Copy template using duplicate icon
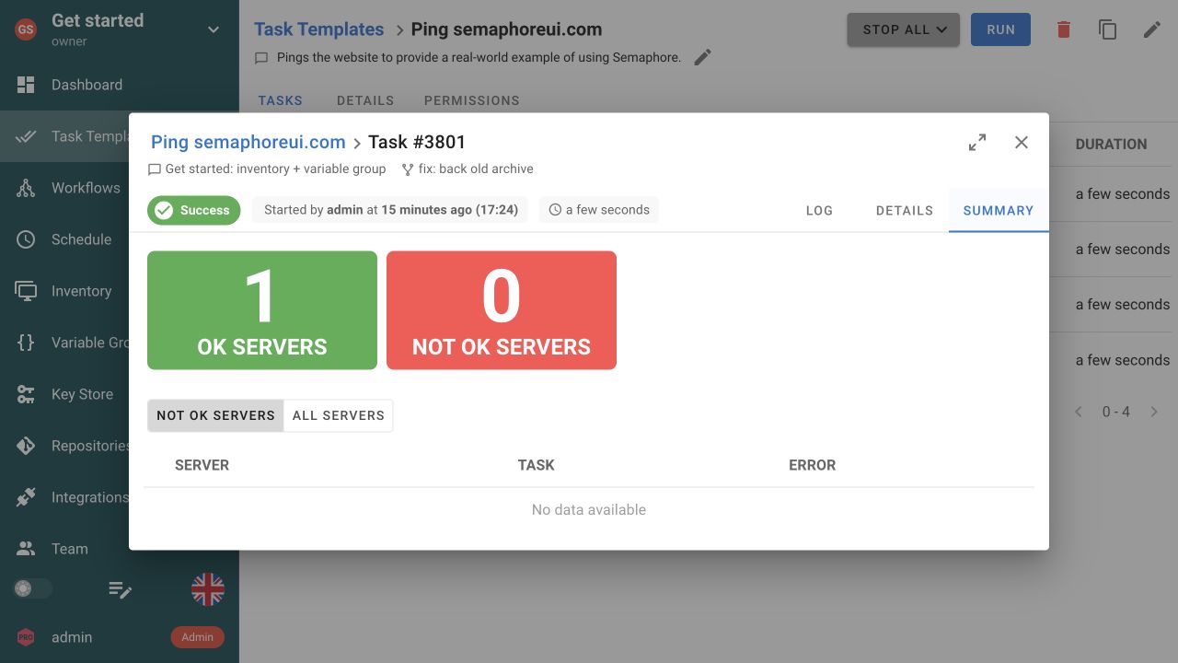1178x663 pixels. click(1108, 29)
